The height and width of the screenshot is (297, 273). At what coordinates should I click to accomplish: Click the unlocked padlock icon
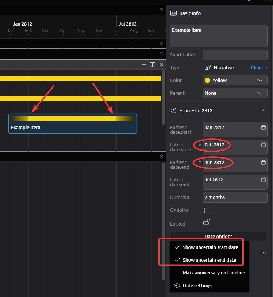(207, 222)
